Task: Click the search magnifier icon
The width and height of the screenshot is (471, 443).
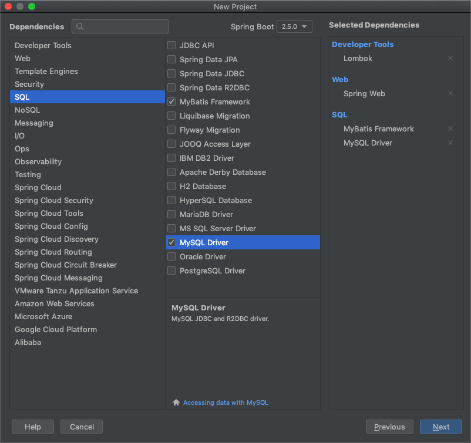Action: tap(80, 26)
